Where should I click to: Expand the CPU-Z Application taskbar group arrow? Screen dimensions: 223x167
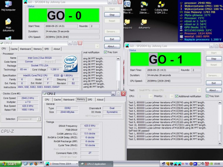112,164
